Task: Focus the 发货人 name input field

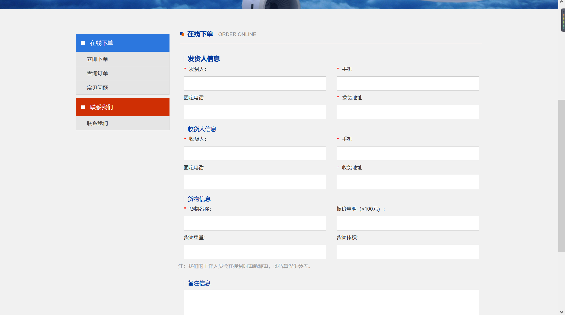Action: click(x=255, y=83)
